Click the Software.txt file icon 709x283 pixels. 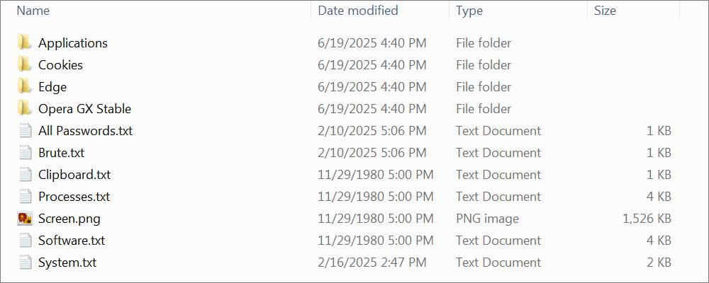[x=26, y=241]
